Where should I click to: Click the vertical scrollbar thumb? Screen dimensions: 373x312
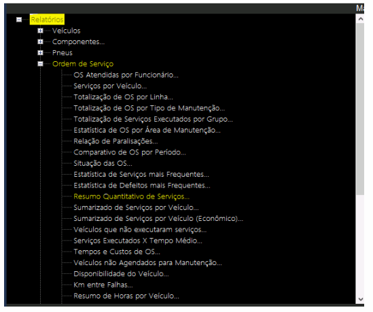pos(361,109)
